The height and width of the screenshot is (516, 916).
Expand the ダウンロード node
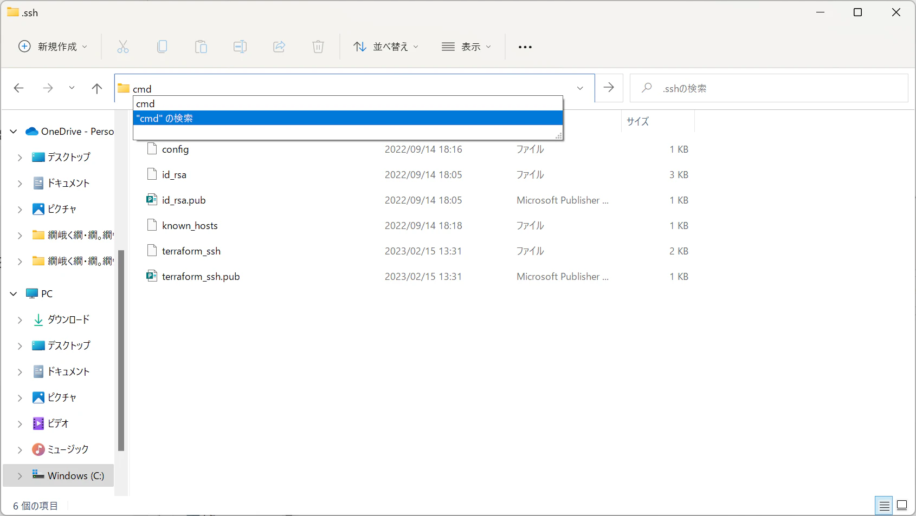(20, 320)
